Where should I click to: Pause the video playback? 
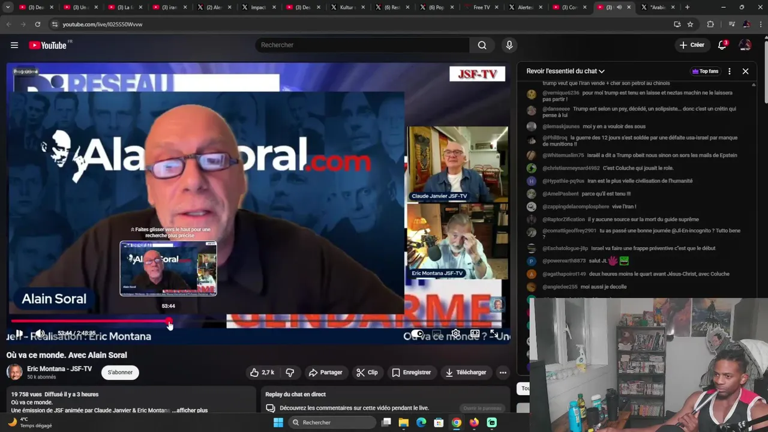coord(19,334)
